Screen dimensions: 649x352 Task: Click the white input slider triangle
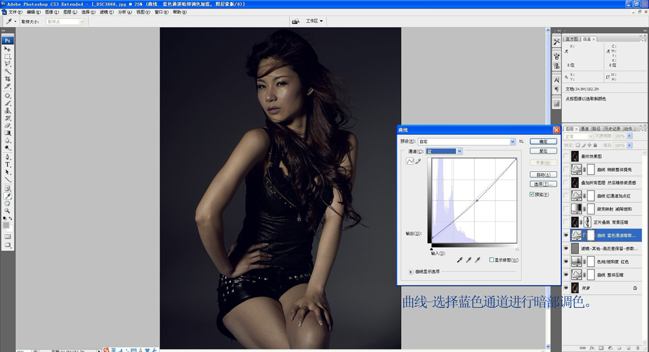517,249
